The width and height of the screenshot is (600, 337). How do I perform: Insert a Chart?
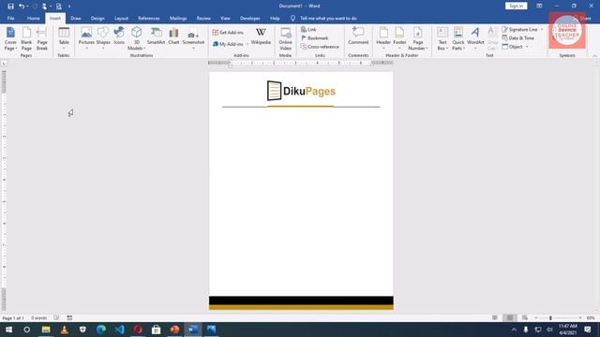click(x=173, y=37)
